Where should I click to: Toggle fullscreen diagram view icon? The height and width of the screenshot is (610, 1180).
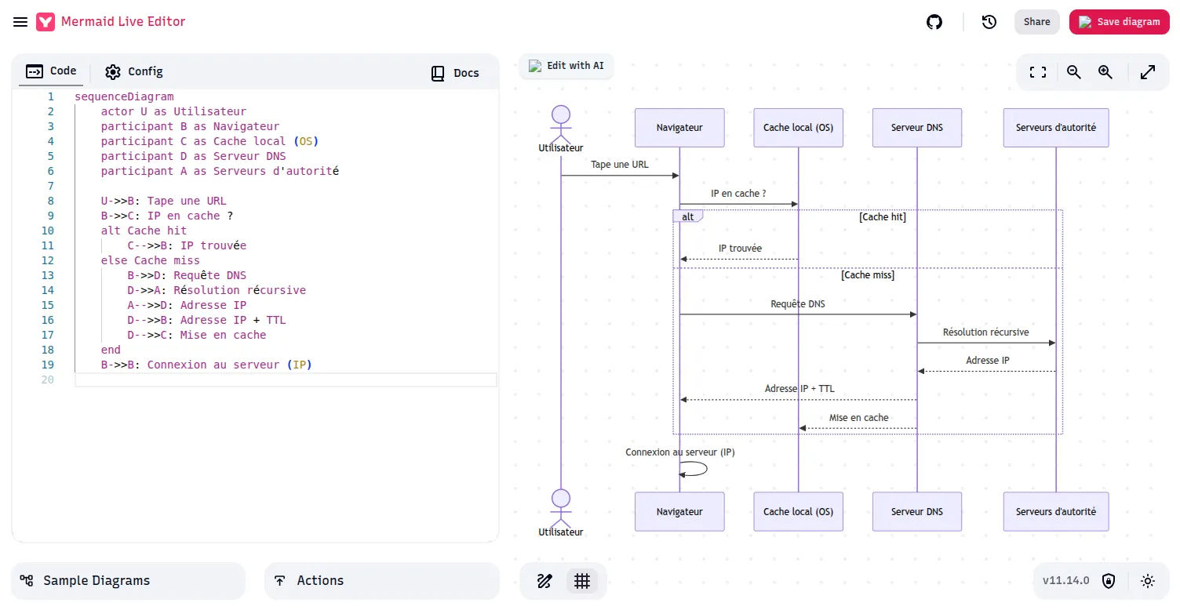[x=1037, y=72]
